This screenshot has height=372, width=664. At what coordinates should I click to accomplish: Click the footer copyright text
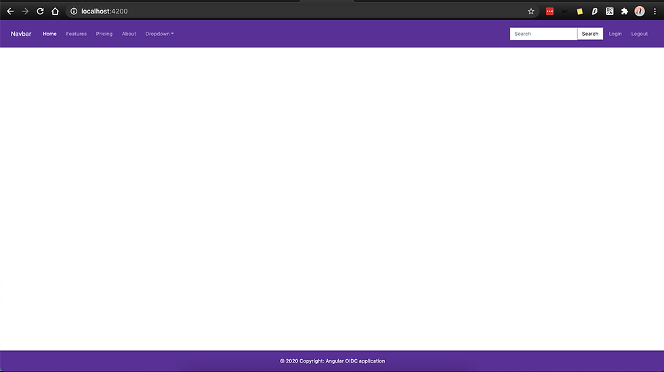pyautogui.click(x=333, y=361)
